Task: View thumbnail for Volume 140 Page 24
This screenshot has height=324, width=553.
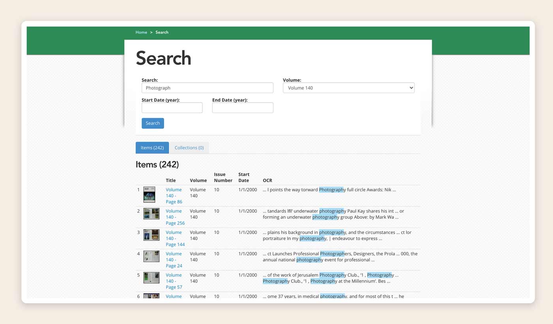Action: tap(151, 256)
